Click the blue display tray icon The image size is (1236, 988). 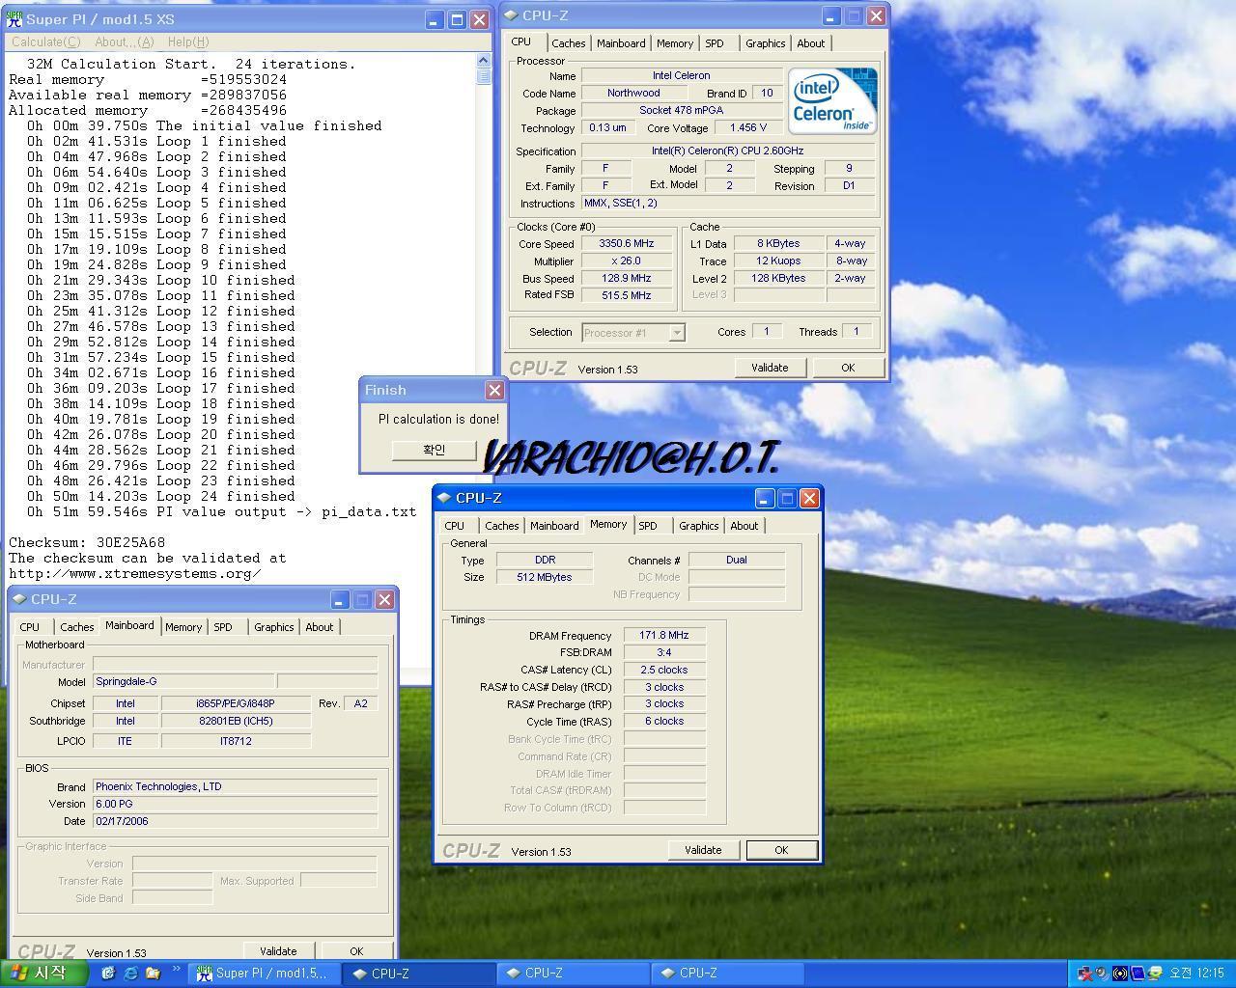point(1138,974)
